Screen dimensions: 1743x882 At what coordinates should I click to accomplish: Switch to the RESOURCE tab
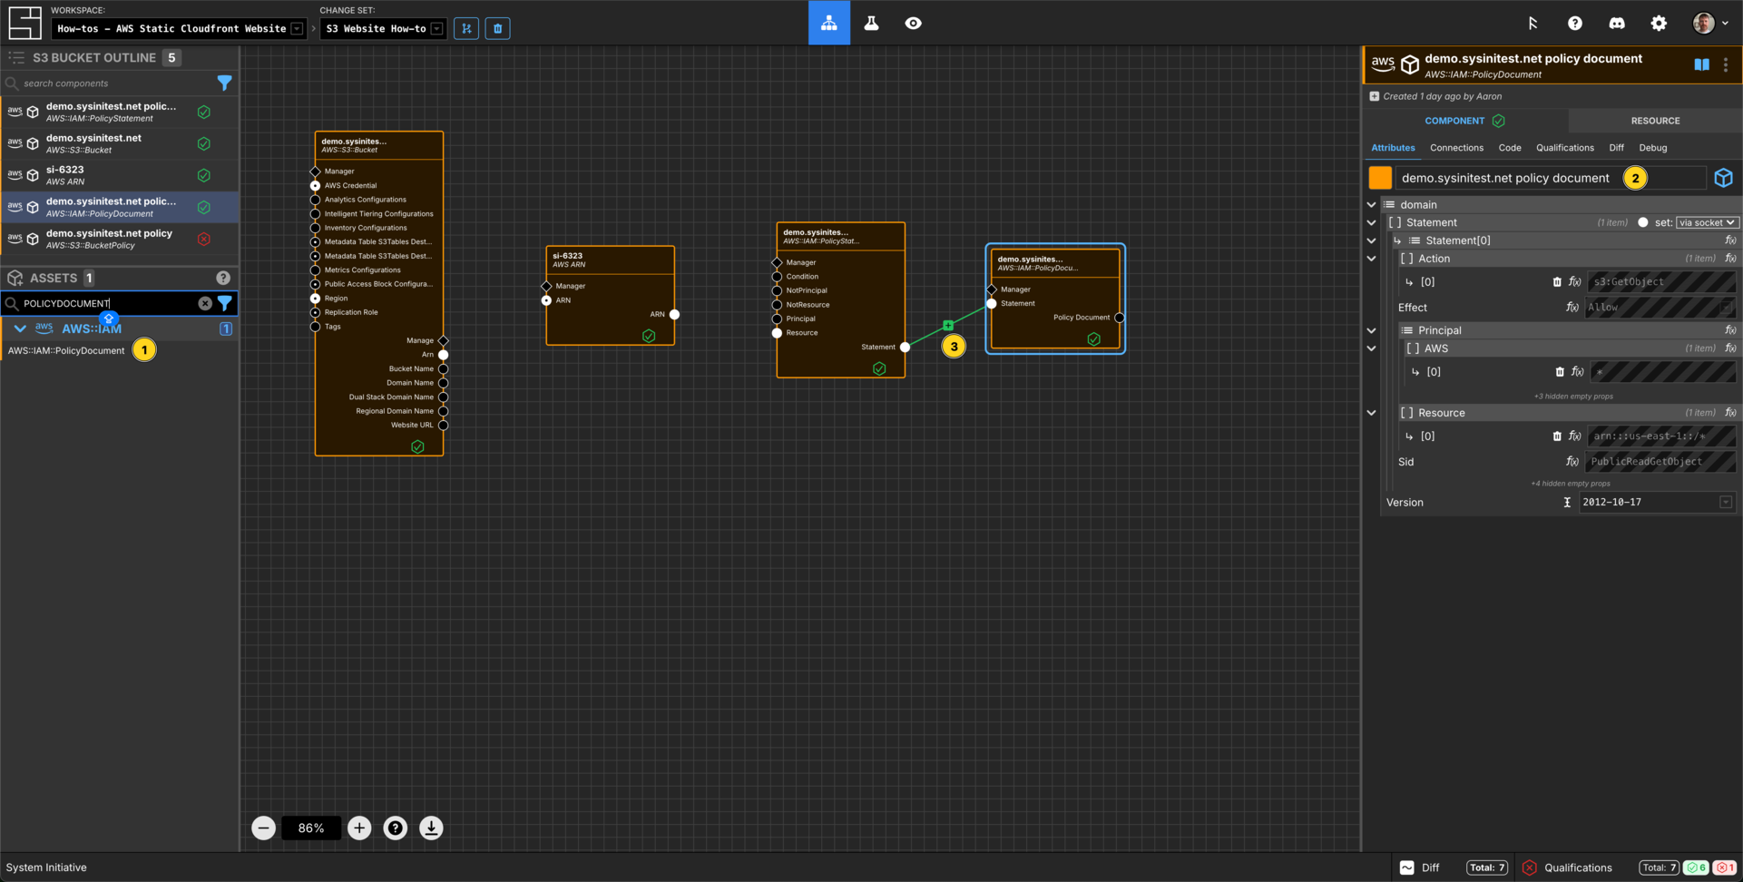tap(1655, 121)
